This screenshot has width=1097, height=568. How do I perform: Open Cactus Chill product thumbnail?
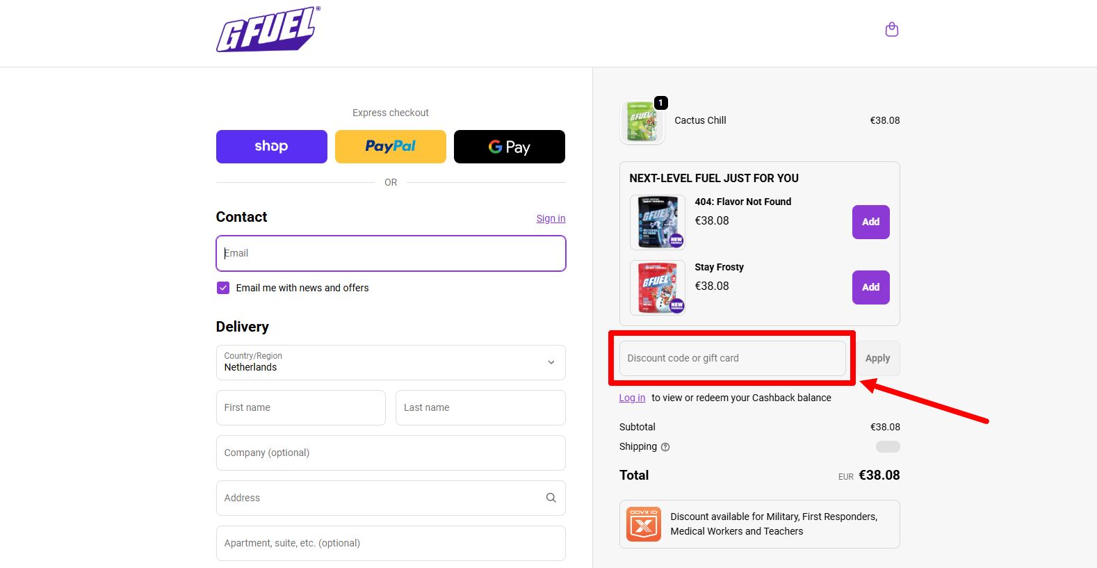click(642, 122)
